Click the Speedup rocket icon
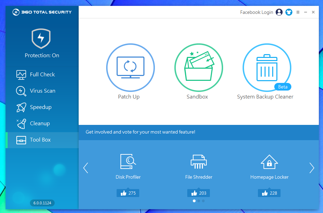 click(x=21, y=107)
